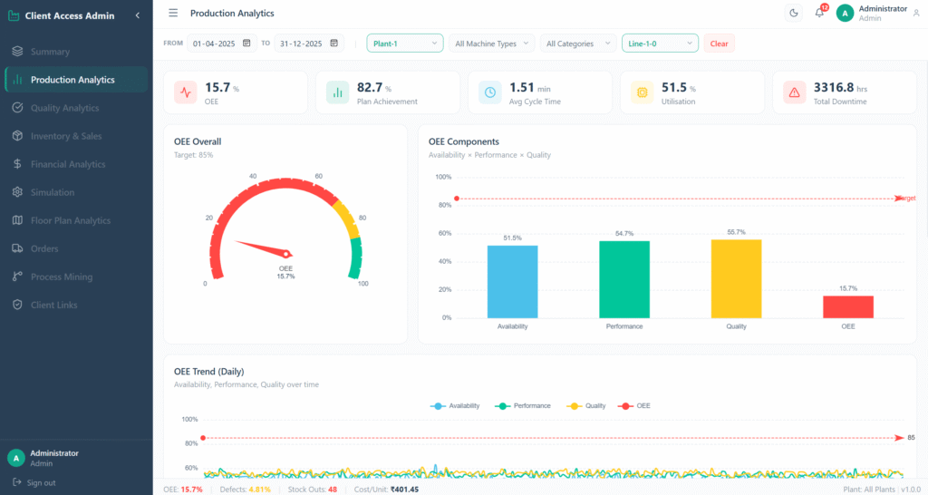Open the Line-1-0 dropdown
This screenshot has height=495, width=928.
pyautogui.click(x=660, y=44)
